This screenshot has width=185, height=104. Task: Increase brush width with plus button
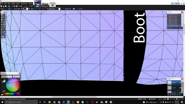click(29, 9)
